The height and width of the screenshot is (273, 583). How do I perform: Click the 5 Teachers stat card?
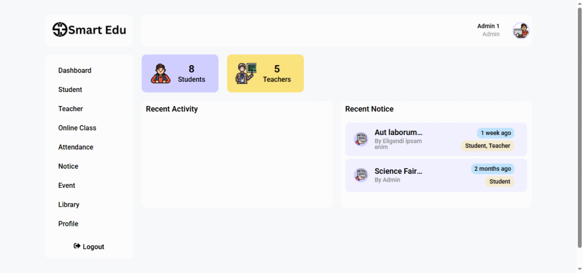[265, 73]
